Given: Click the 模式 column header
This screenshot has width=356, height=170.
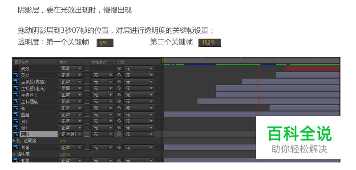Looking at the screenshot, I should 63,62.
